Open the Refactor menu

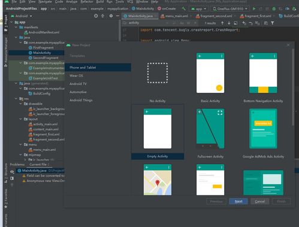point(87,2)
